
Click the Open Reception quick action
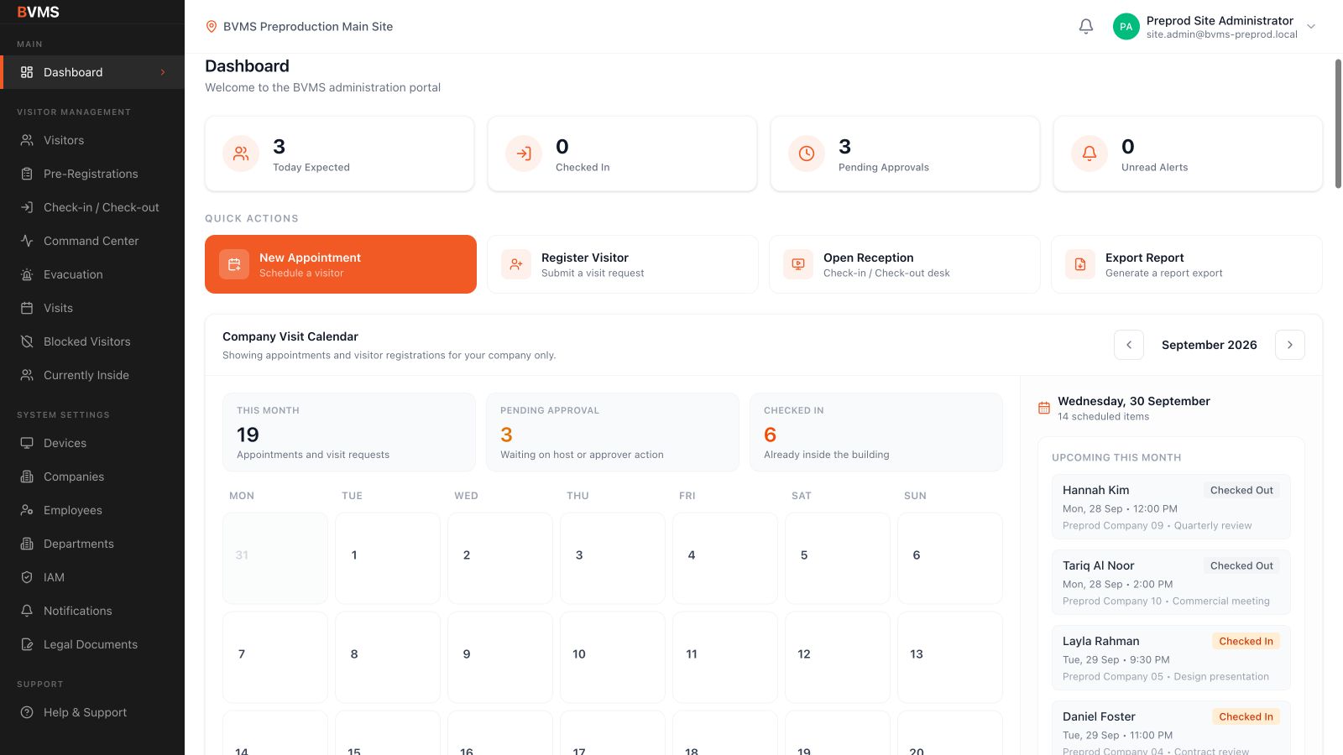tap(905, 264)
